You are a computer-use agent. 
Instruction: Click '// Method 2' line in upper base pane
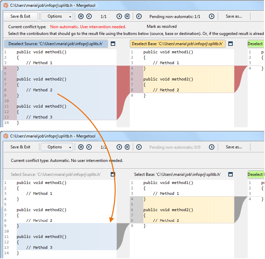click(166, 90)
